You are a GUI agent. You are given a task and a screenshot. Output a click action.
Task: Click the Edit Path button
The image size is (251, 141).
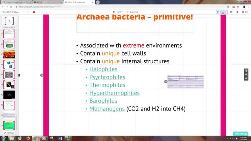9,133
